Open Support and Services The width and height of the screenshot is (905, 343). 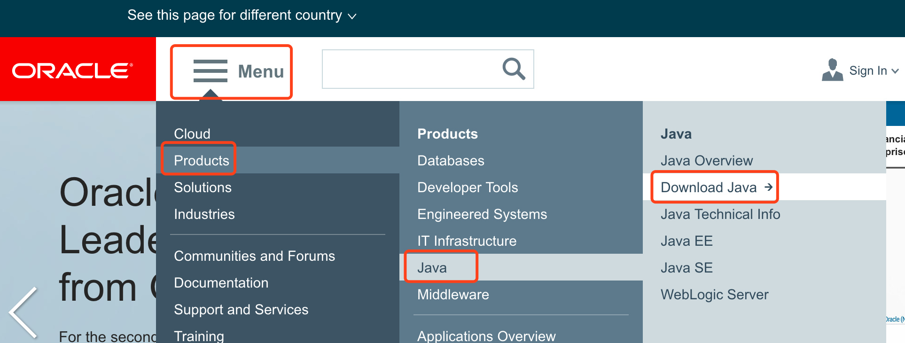(241, 310)
